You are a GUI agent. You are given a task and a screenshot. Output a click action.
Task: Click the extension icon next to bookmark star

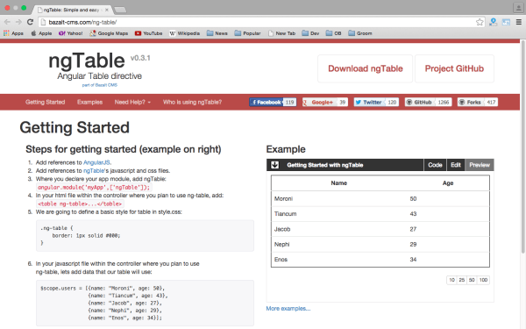tap(493, 22)
